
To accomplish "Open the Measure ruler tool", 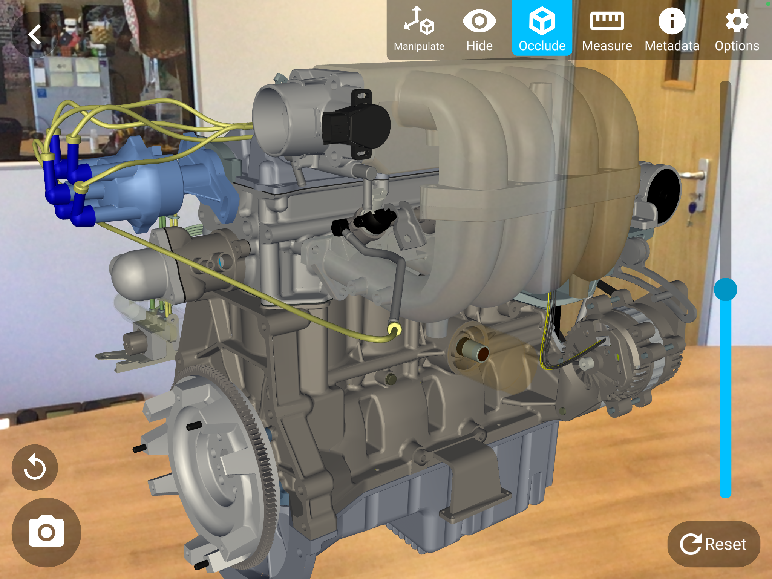I will (x=607, y=29).
